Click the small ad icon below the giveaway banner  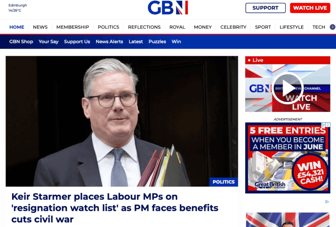[x=327, y=202]
